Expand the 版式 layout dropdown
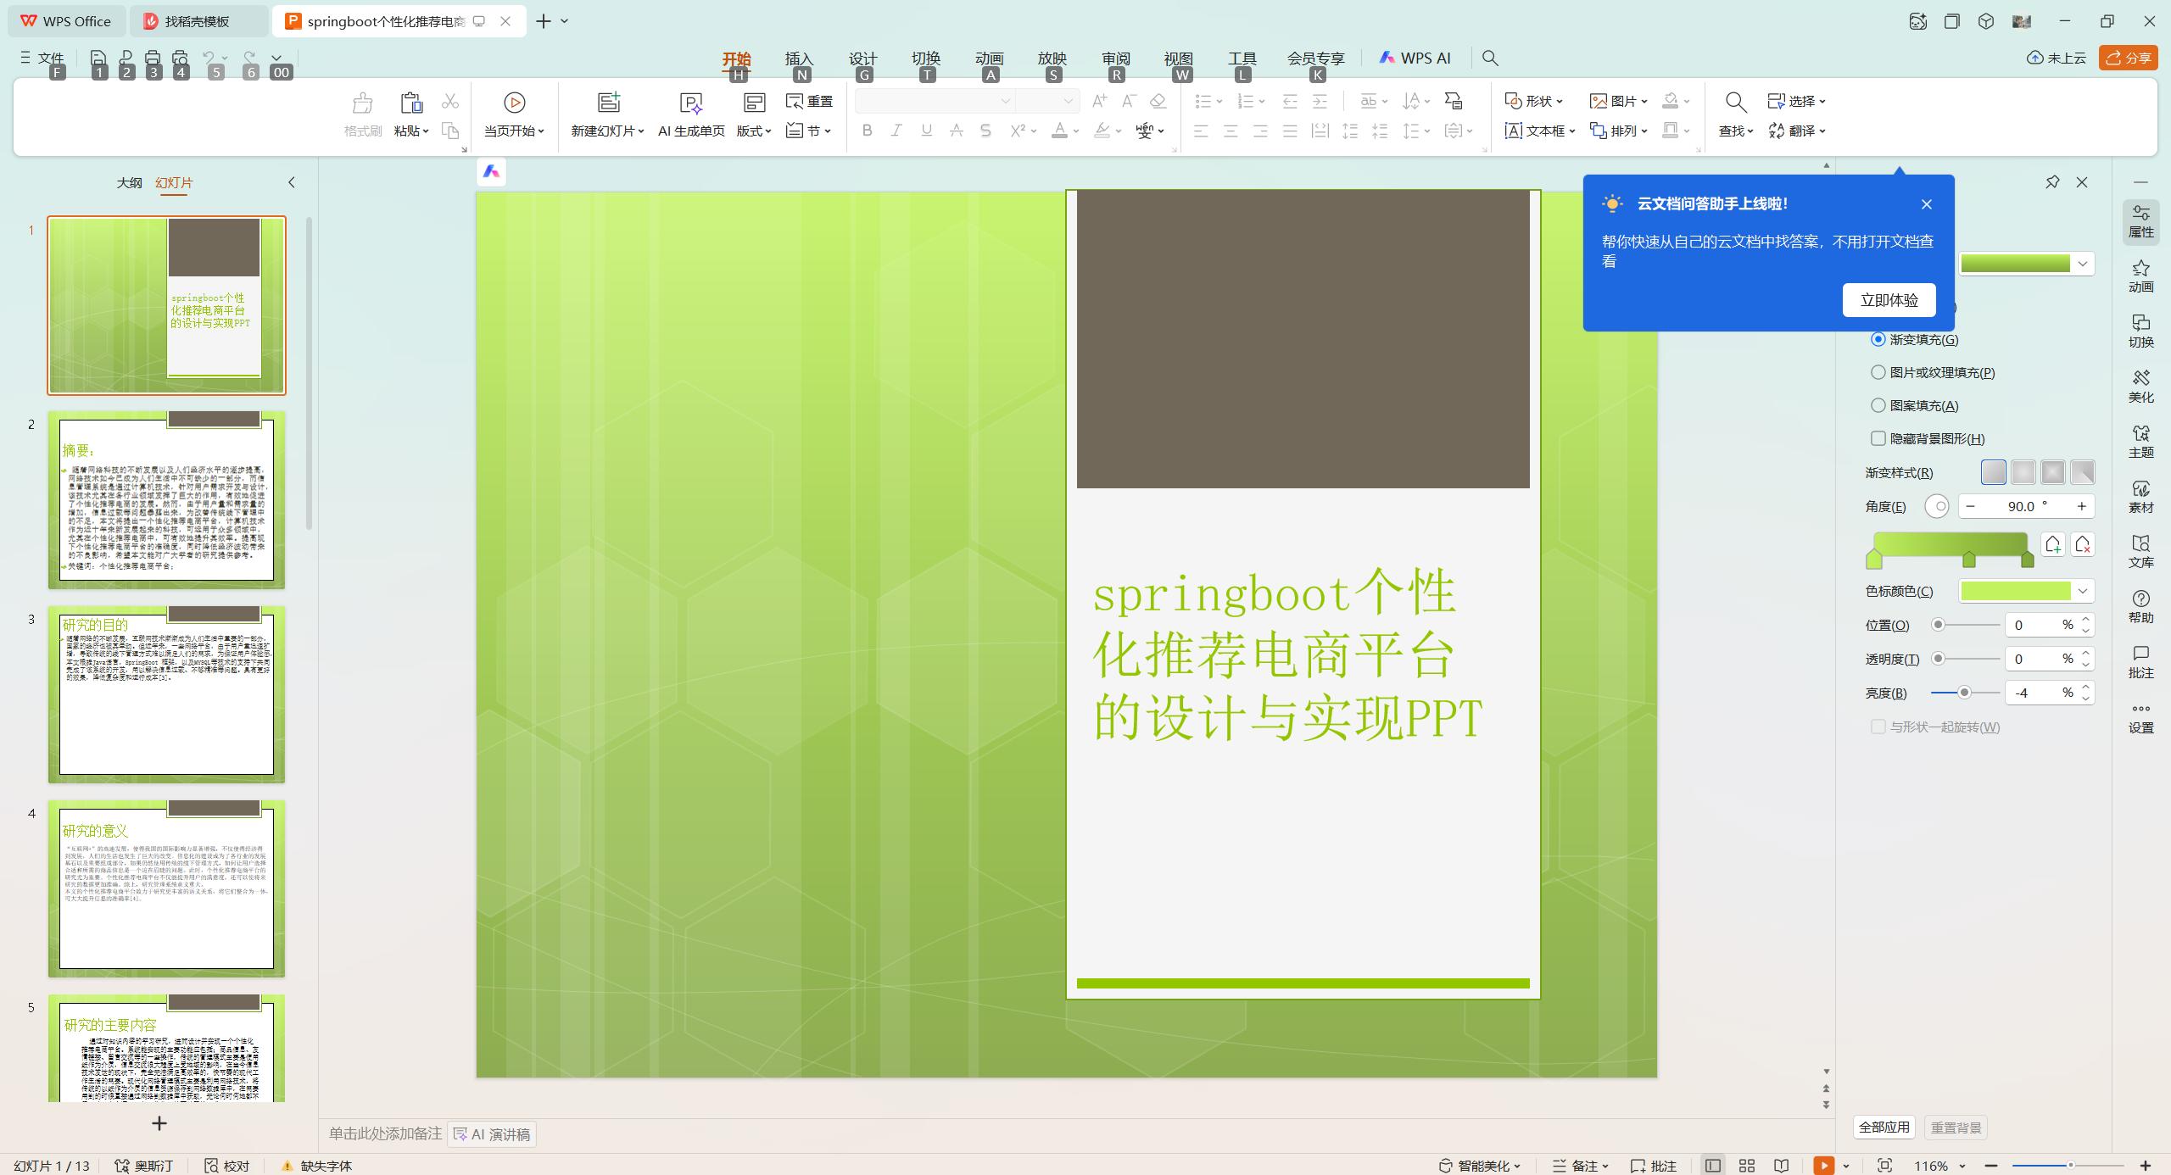Viewport: 2171px width, 1175px height. pyautogui.click(x=753, y=131)
